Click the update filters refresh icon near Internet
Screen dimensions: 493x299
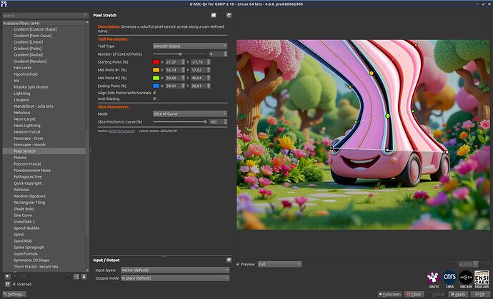tap(8, 284)
